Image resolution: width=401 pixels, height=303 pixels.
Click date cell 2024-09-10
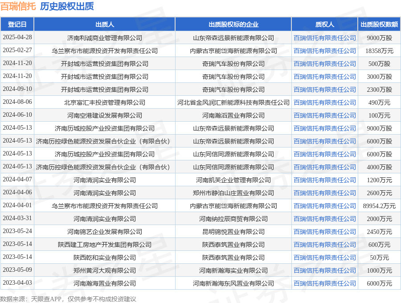(17, 89)
